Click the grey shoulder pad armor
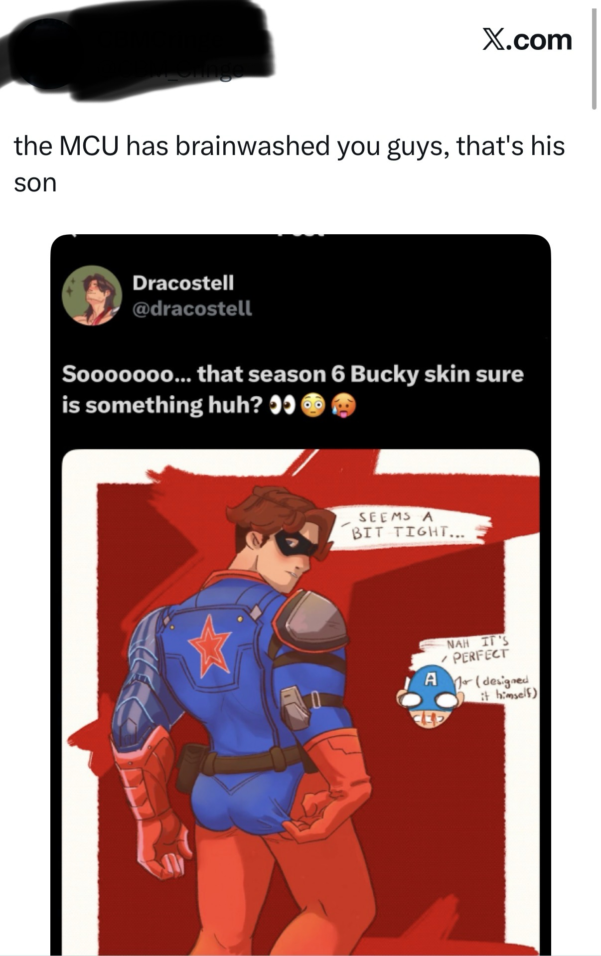The height and width of the screenshot is (956, 601). [312, 618]
